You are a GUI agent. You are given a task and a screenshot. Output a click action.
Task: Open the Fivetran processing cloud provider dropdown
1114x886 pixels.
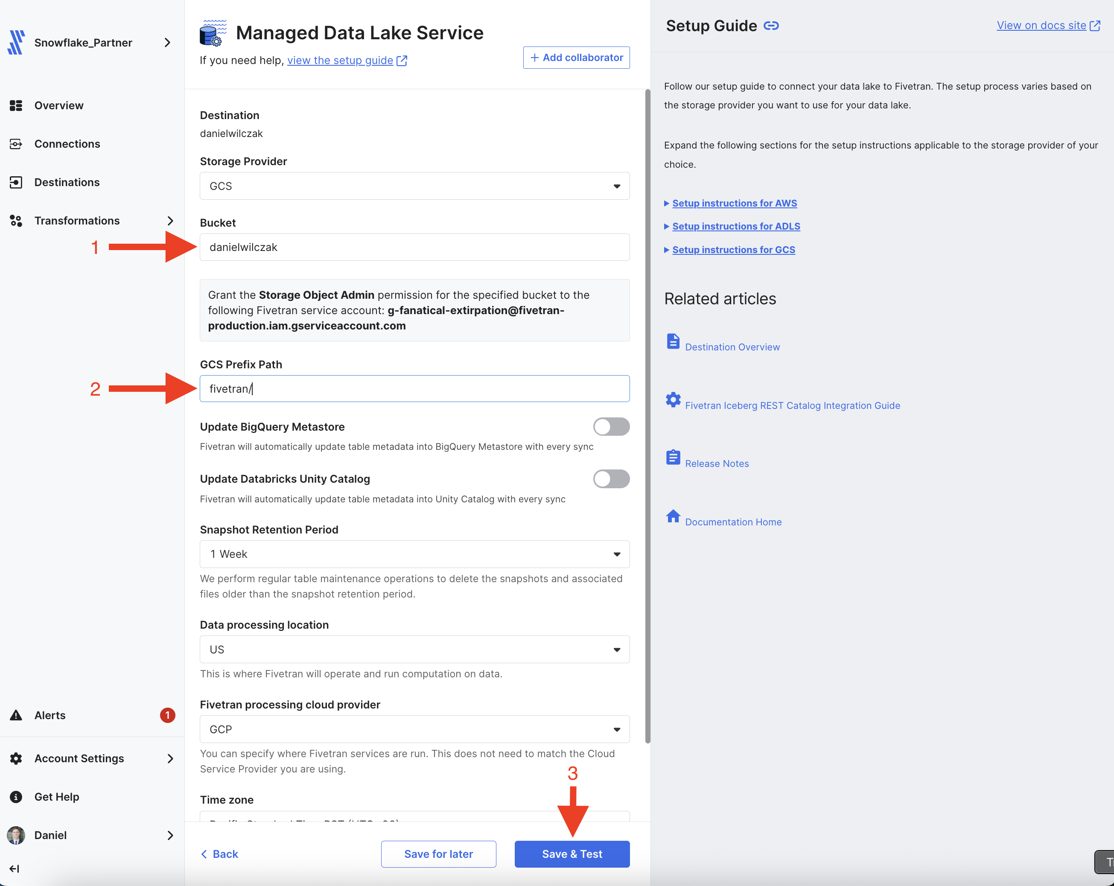tap(414, 729)
